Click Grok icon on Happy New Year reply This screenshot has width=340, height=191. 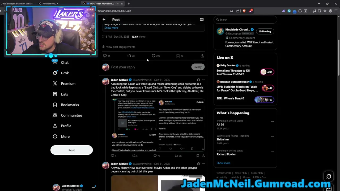[x=198, y=164]
